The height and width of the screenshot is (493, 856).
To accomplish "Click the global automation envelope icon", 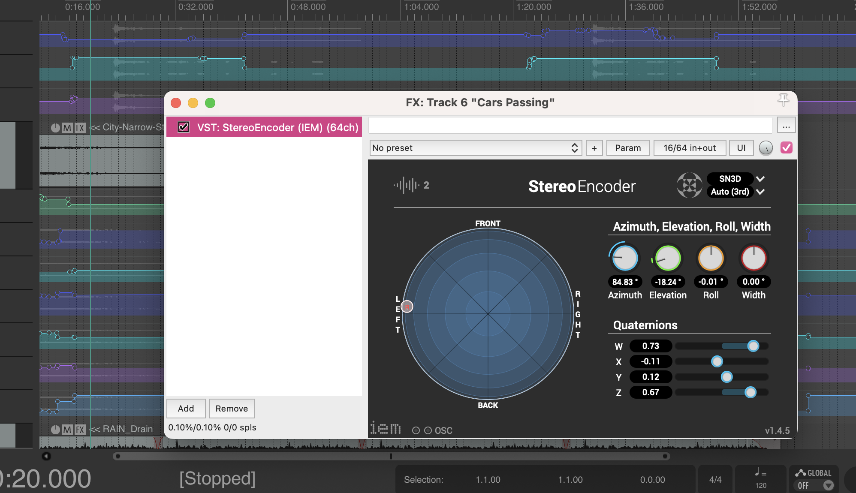I will 800,473.
